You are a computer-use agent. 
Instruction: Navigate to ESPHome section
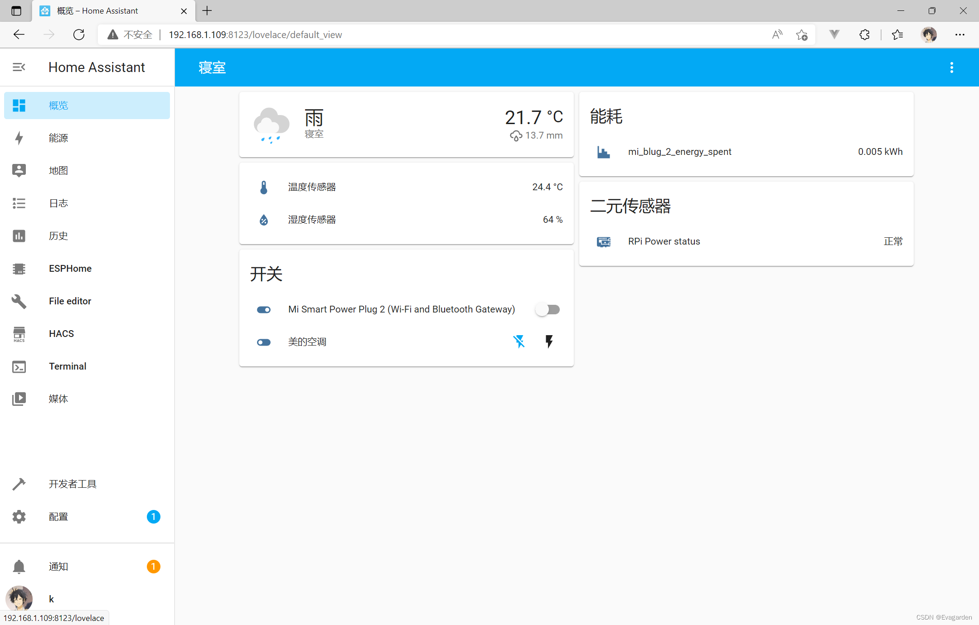70,268
